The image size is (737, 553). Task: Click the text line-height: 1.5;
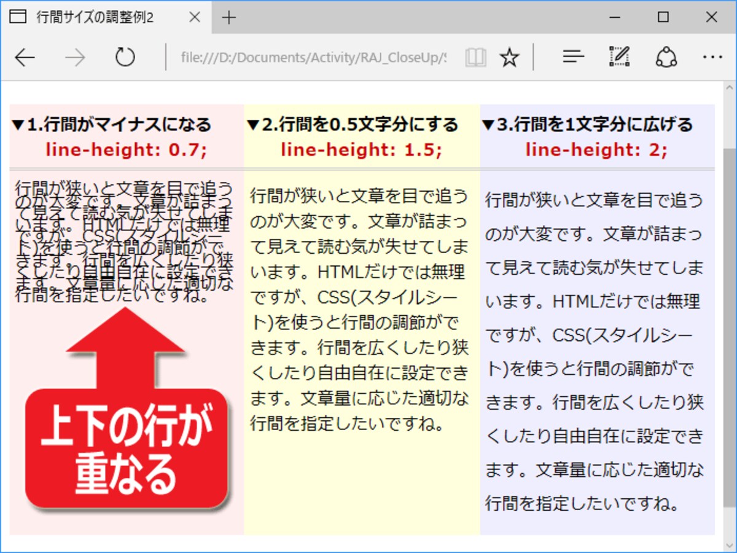[361, 150]
